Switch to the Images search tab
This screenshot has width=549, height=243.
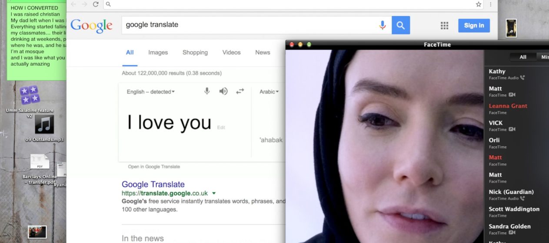click(x=158, y=53)
